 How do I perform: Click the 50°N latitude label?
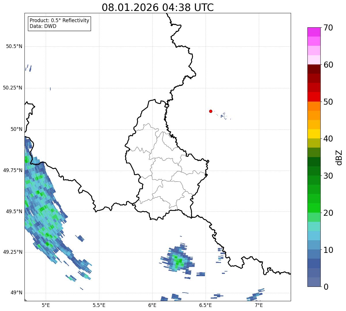pos(16,129)
